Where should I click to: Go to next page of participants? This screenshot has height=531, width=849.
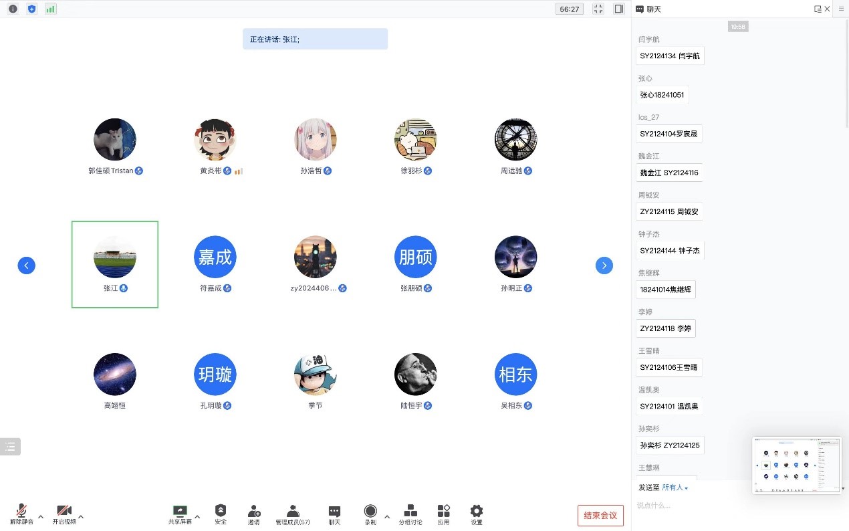pyautogui.click(x=604, y=265)
